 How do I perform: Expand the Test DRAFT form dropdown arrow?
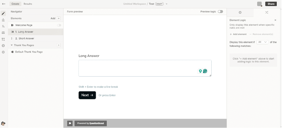click(167, 4)
